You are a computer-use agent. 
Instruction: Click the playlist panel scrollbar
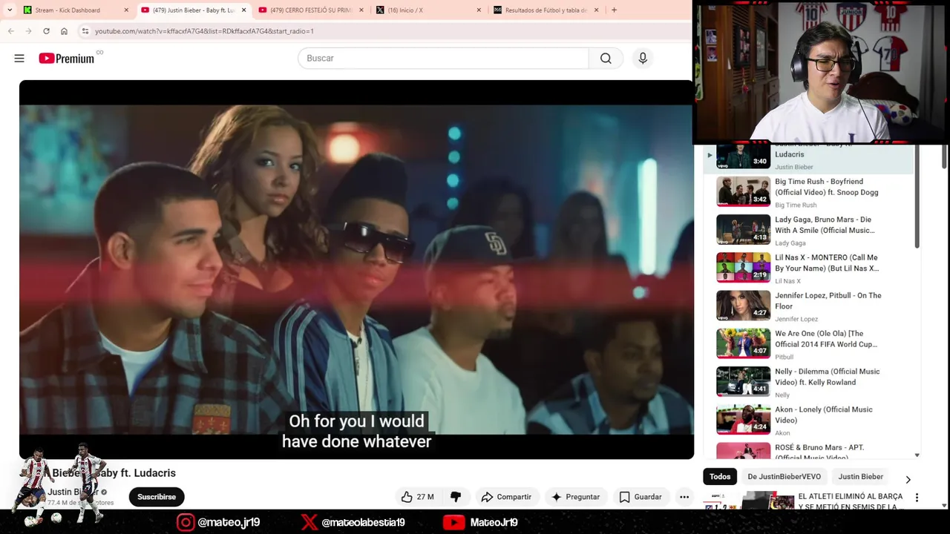click(x=917, y=197)
